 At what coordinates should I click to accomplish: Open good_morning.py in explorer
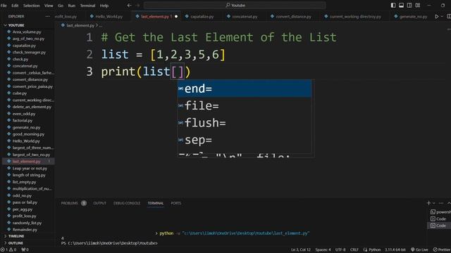28,134
